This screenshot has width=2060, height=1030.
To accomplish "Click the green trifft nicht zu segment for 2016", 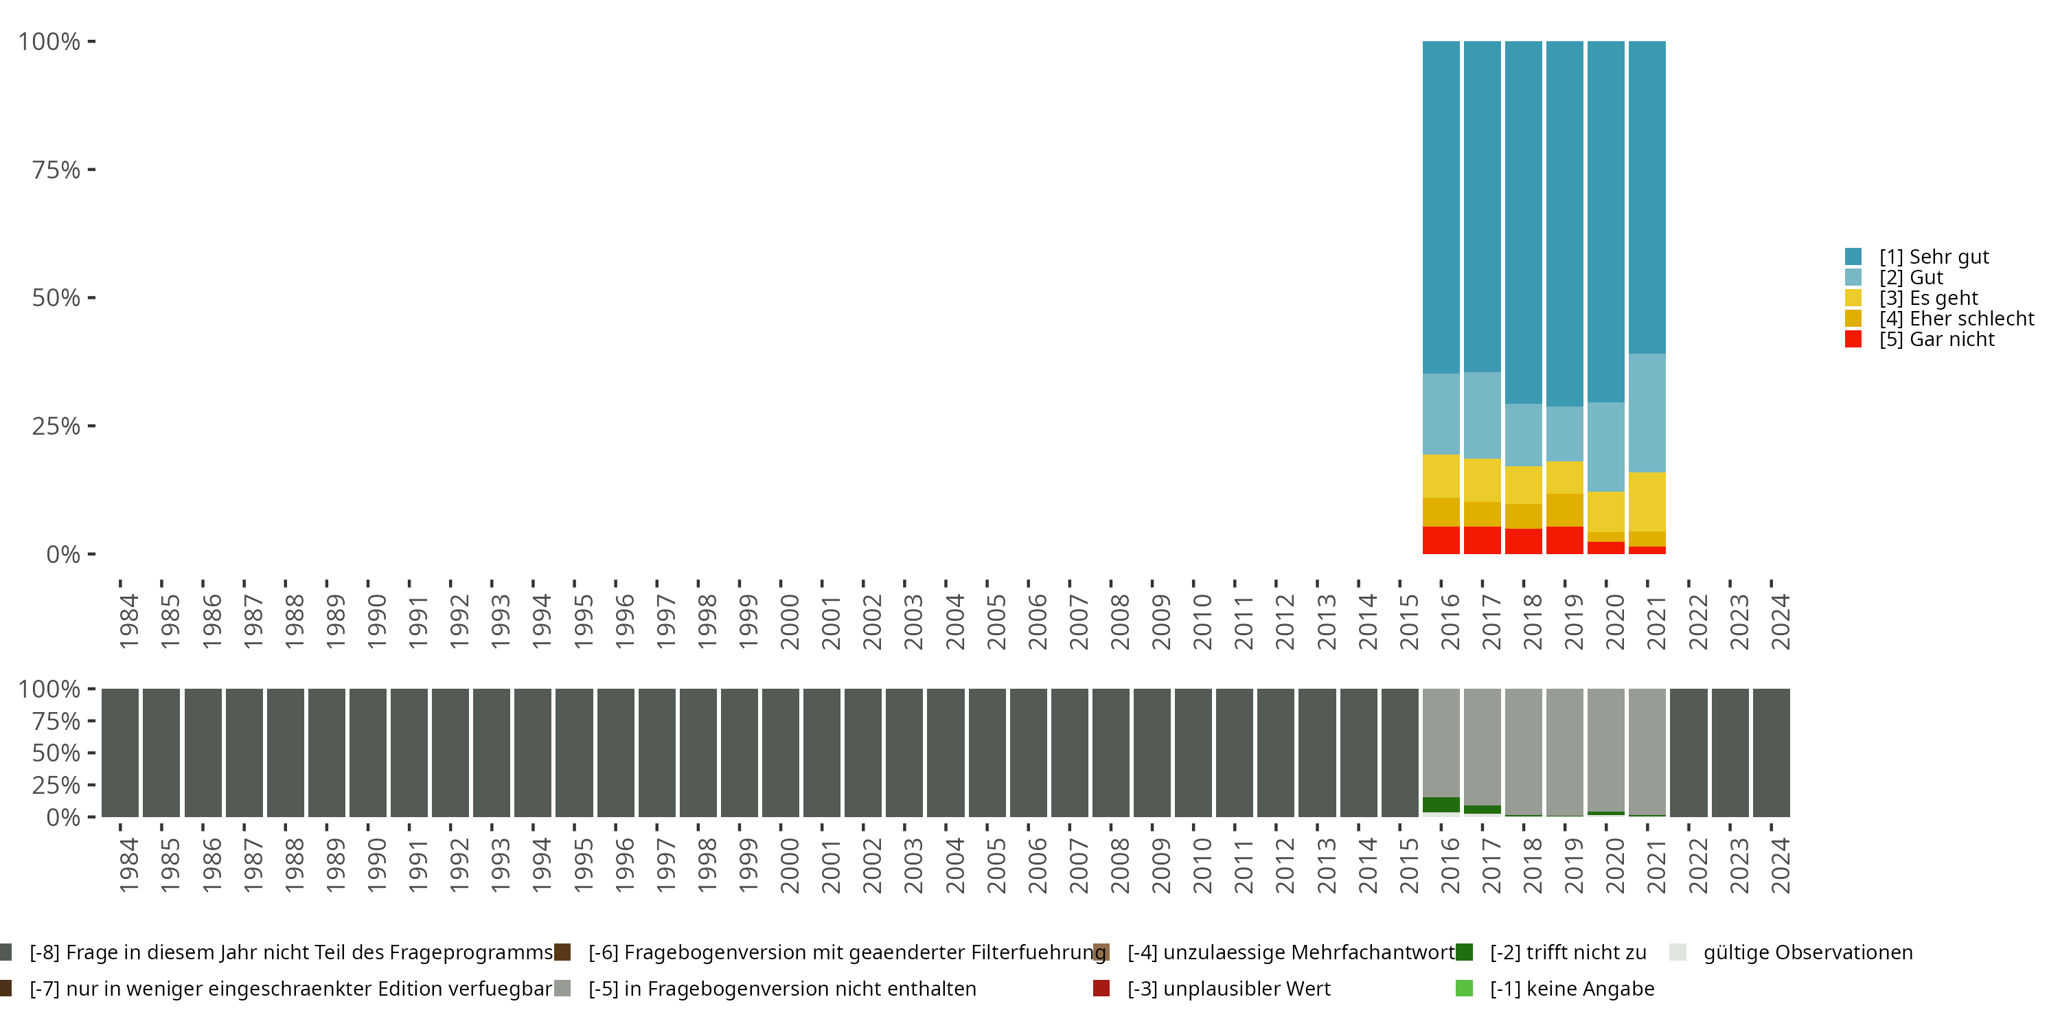I will [1441, 805].
